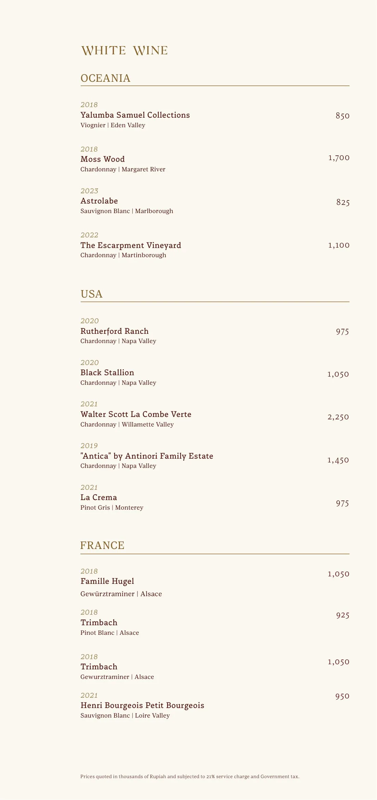Click the Astrolabe wine name
The image size is (377, 800).
coord(99,201)
